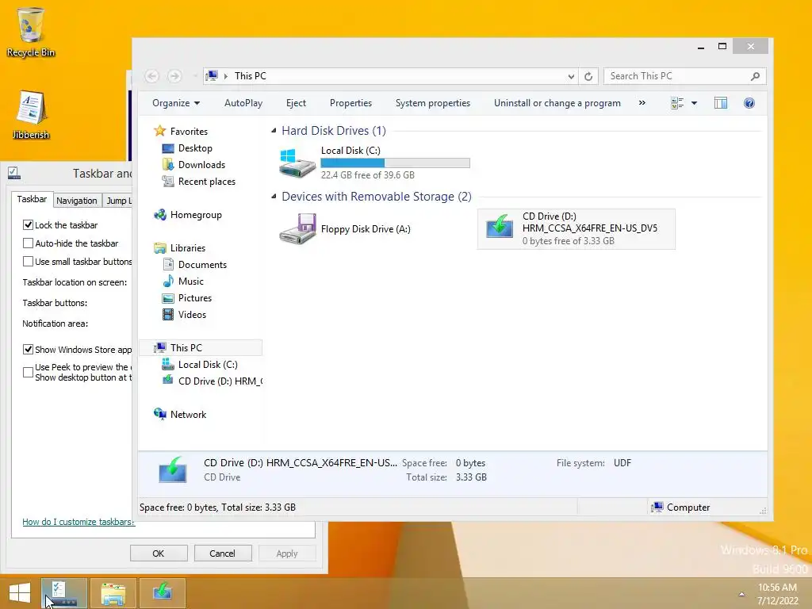The image size is (812, 609).
Task: Click OK in Taskbar properties dialog
Action: point(159,553)
